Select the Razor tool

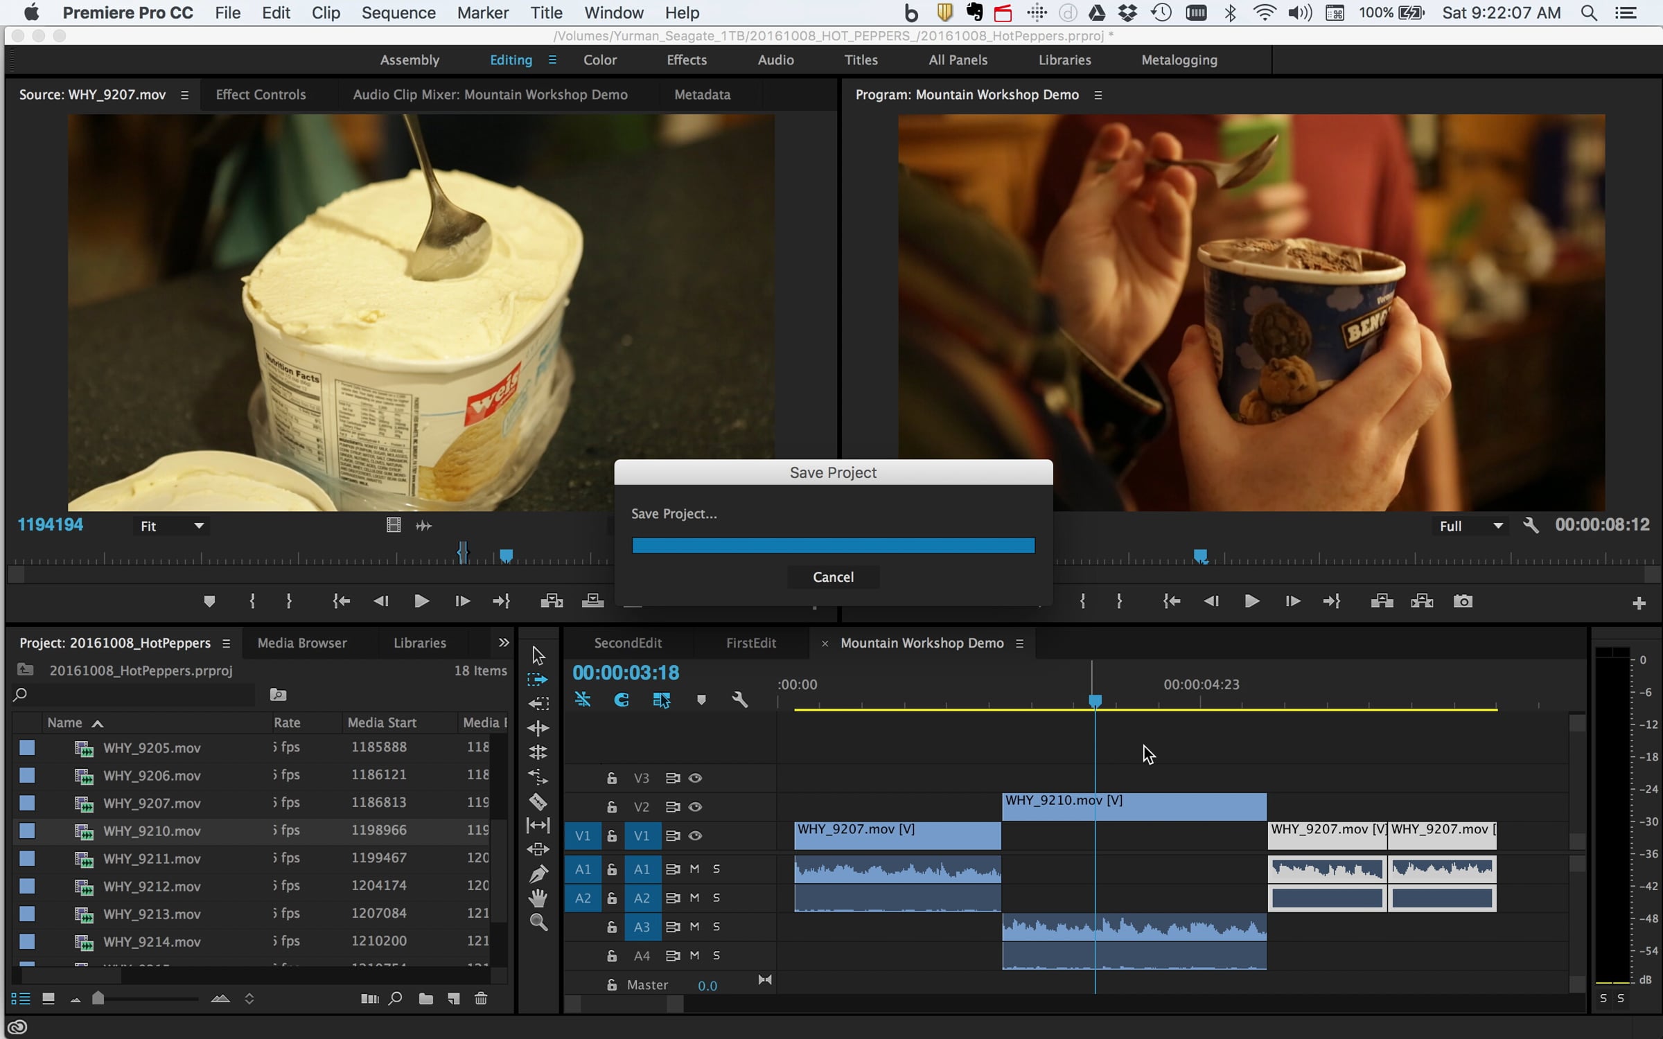pos(539,801)
